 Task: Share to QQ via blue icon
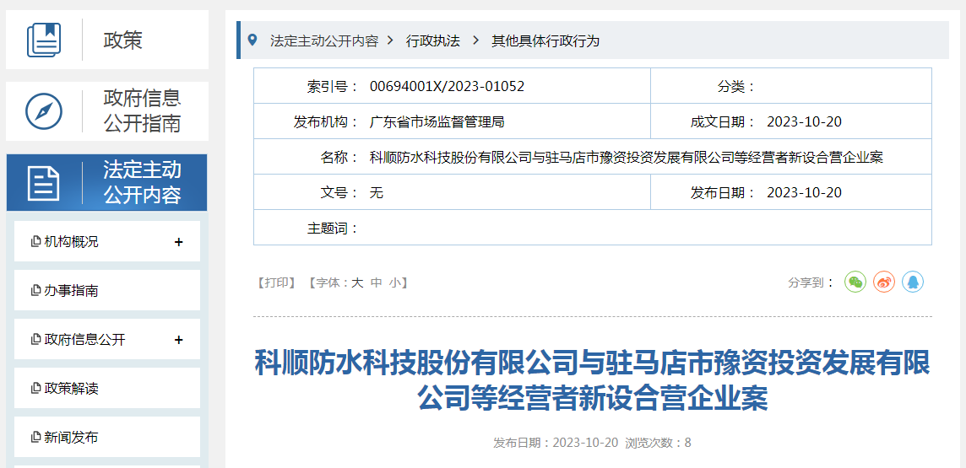(x=913, y=282)
